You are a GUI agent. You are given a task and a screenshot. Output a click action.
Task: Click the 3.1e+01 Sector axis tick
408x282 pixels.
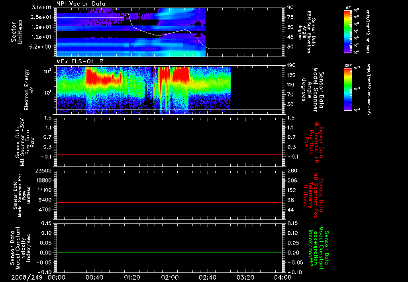(41, 8)
